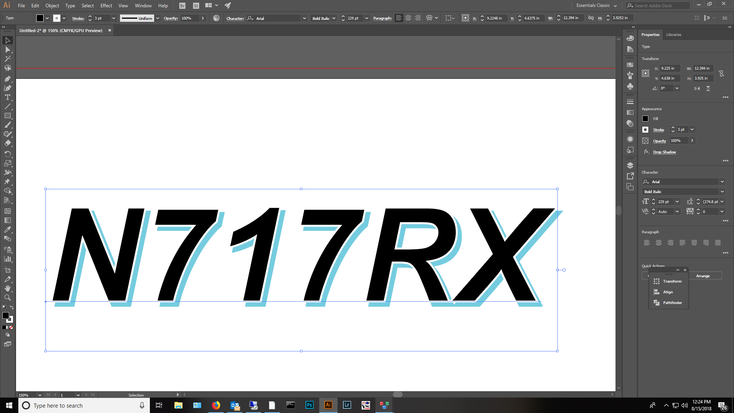
Task: Open the Arial font family dropdown in Properties
Action: click(722, 182)
